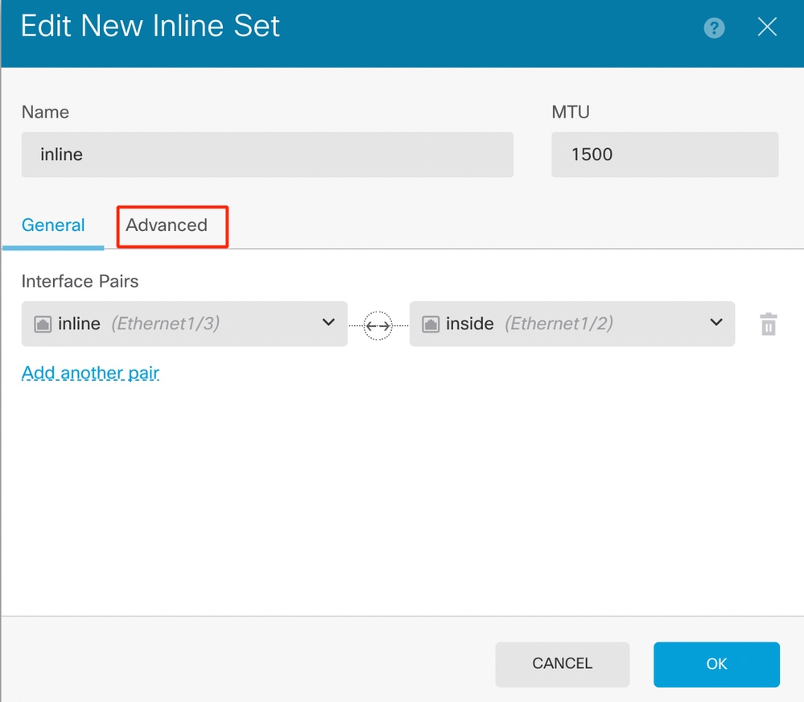Delete the interface pair with trash icon
Image resolution: width=804 pixels, height=702 pixels.
[x=768, y=324]
